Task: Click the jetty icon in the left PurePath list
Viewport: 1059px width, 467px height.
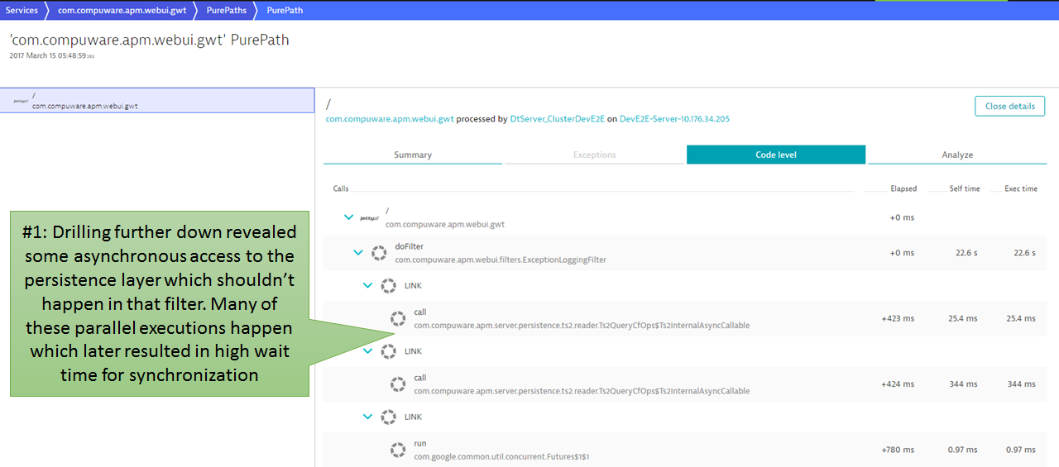Action: click(21, 101)
